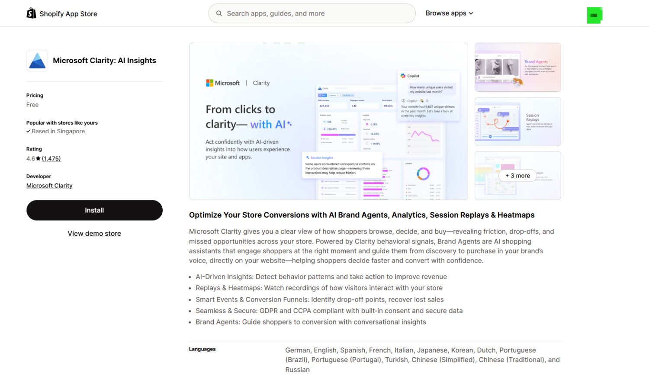The image size is (649, 389).
Task: Open the green account avatar menu
Action: click(594, 15)
